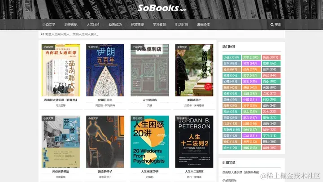
Task: Click the search magnifier icon
Action: [x=272, y=25]
